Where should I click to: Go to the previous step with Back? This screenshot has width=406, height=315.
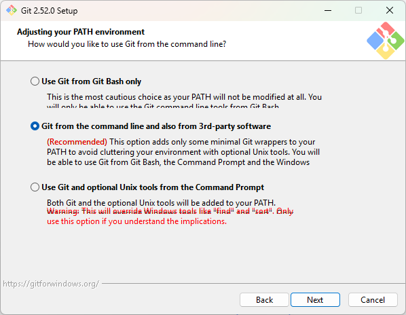(x=264, y=300)
